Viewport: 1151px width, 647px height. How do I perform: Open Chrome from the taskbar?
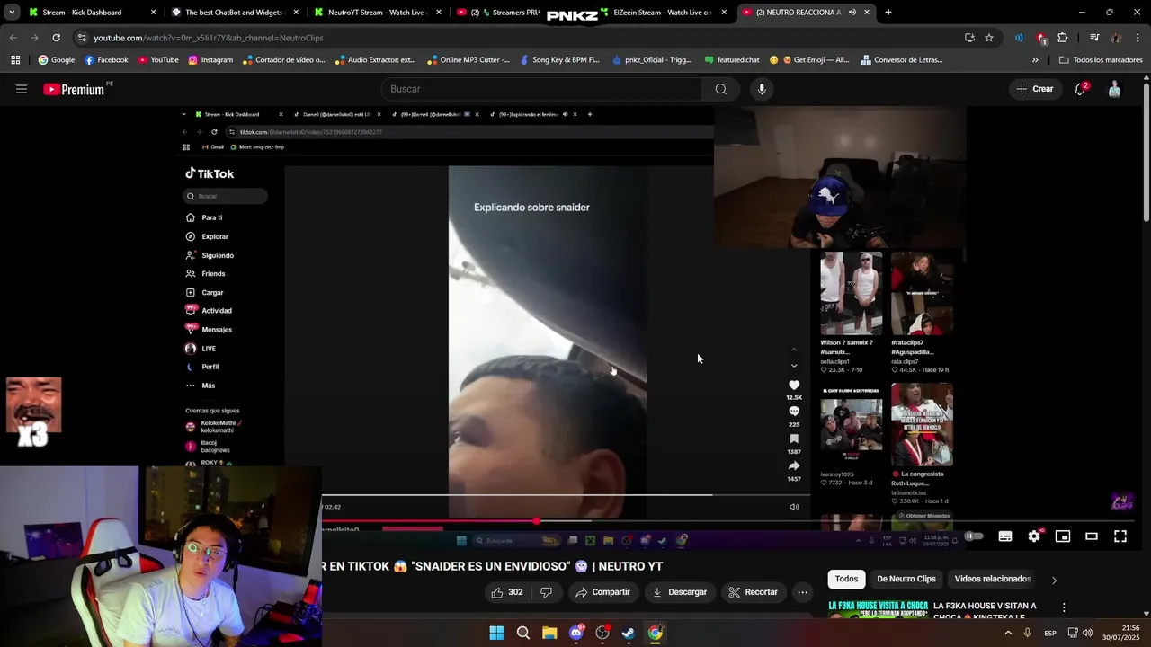click(656, 634)
